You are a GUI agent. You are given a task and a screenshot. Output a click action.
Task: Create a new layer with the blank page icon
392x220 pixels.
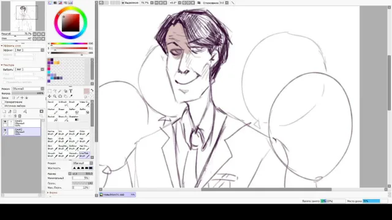click(x=4, y=111)
